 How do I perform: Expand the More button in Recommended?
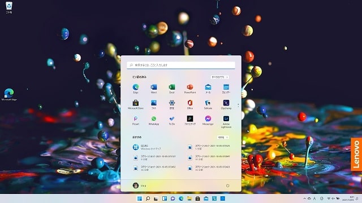[223, 138]
